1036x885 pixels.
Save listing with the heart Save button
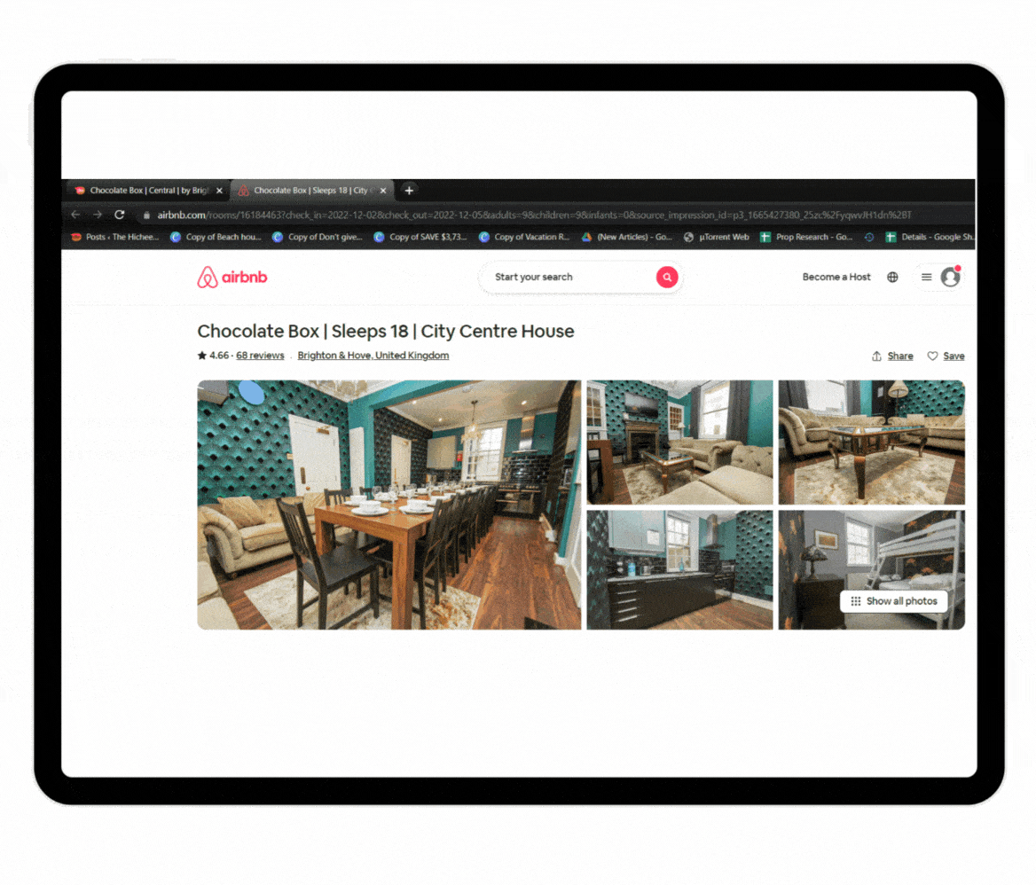(x=946, y=356)
